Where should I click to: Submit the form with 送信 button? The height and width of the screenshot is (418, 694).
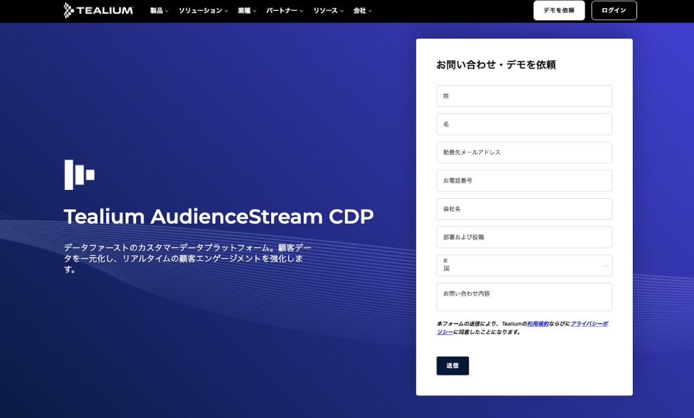[452, 366]
